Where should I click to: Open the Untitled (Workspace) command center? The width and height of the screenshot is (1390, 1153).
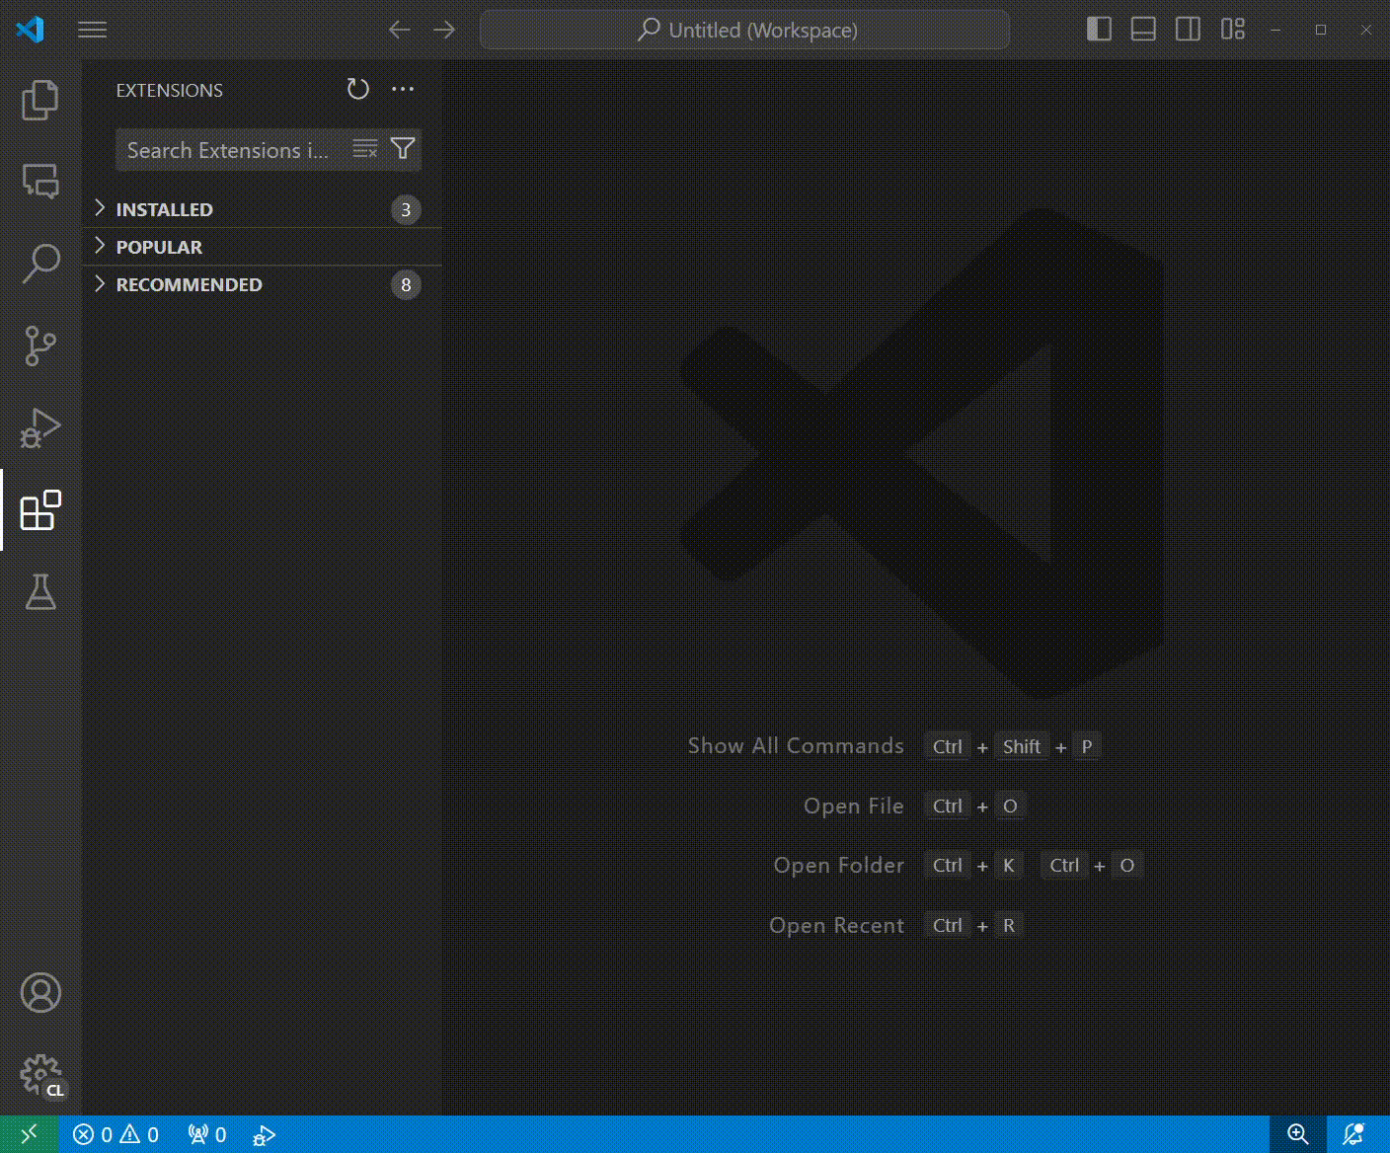(744, 30)
